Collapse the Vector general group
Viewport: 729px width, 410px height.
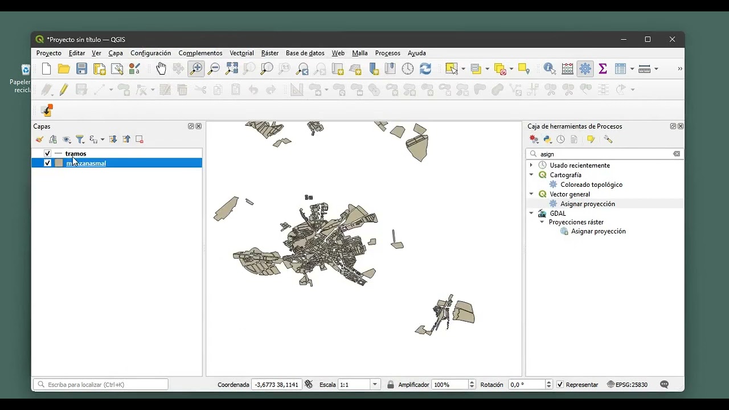(x=531, y=194)
